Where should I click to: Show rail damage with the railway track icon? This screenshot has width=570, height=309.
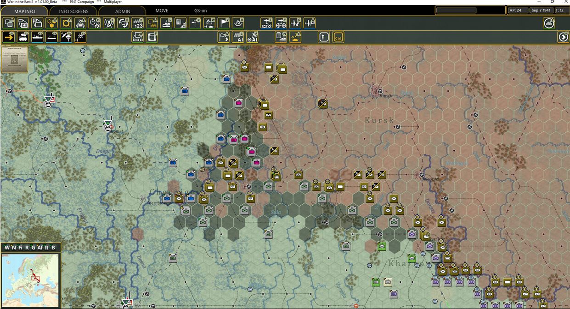coord(80,23)
